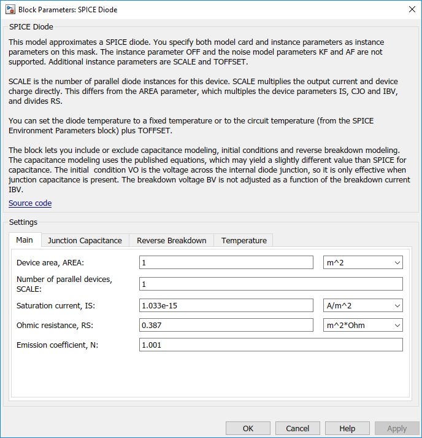Close the Block Parameters dialog
422x438 pixels.
412,9
